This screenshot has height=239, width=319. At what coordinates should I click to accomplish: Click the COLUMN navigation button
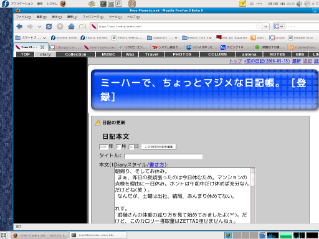click(x=217, y=54)
